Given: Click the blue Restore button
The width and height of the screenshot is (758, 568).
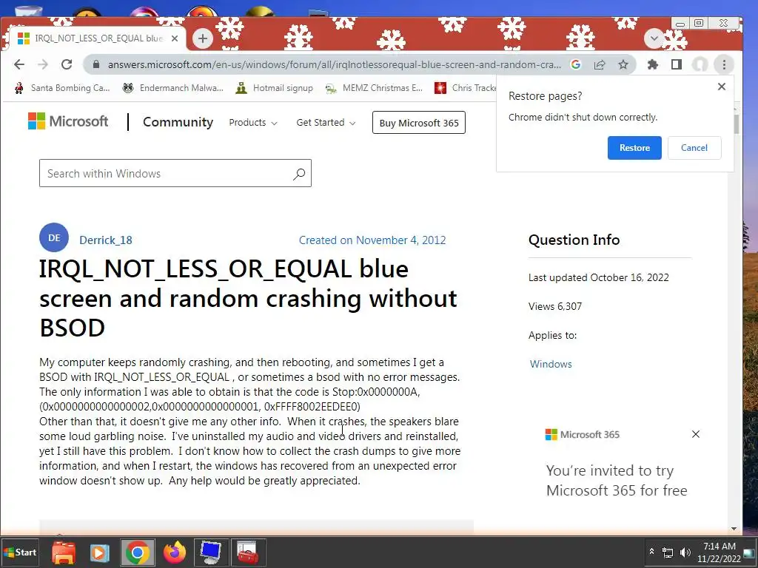Looking at the screenshot, I should [634, 148].
